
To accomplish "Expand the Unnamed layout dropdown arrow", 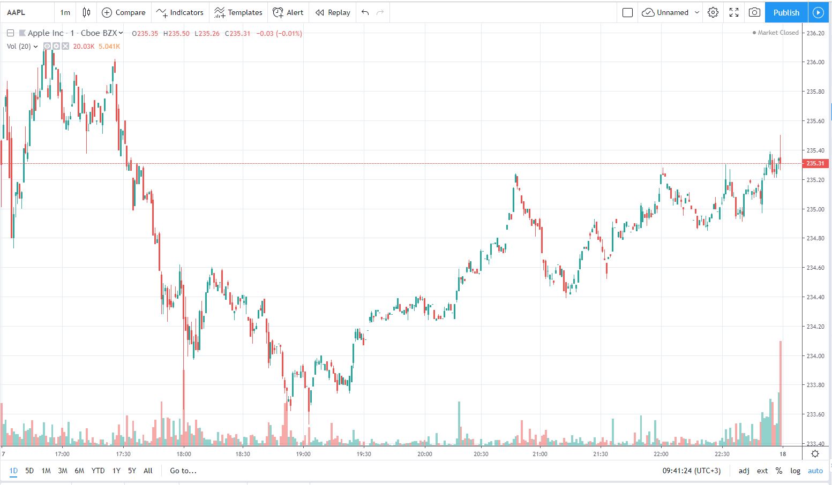I will (696, 12).
